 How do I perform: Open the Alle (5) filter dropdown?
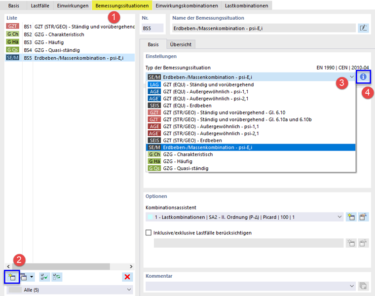129,290
